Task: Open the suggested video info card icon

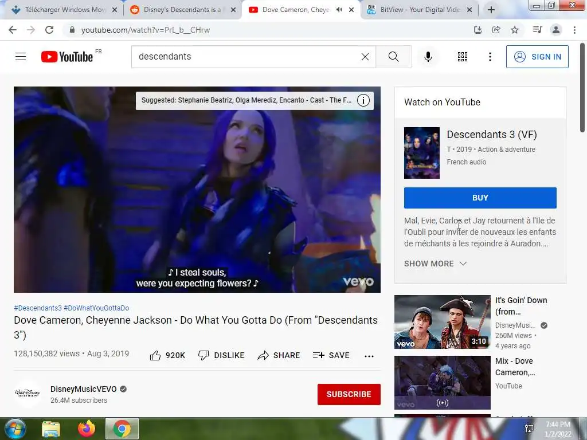Action: coord(363,100)
